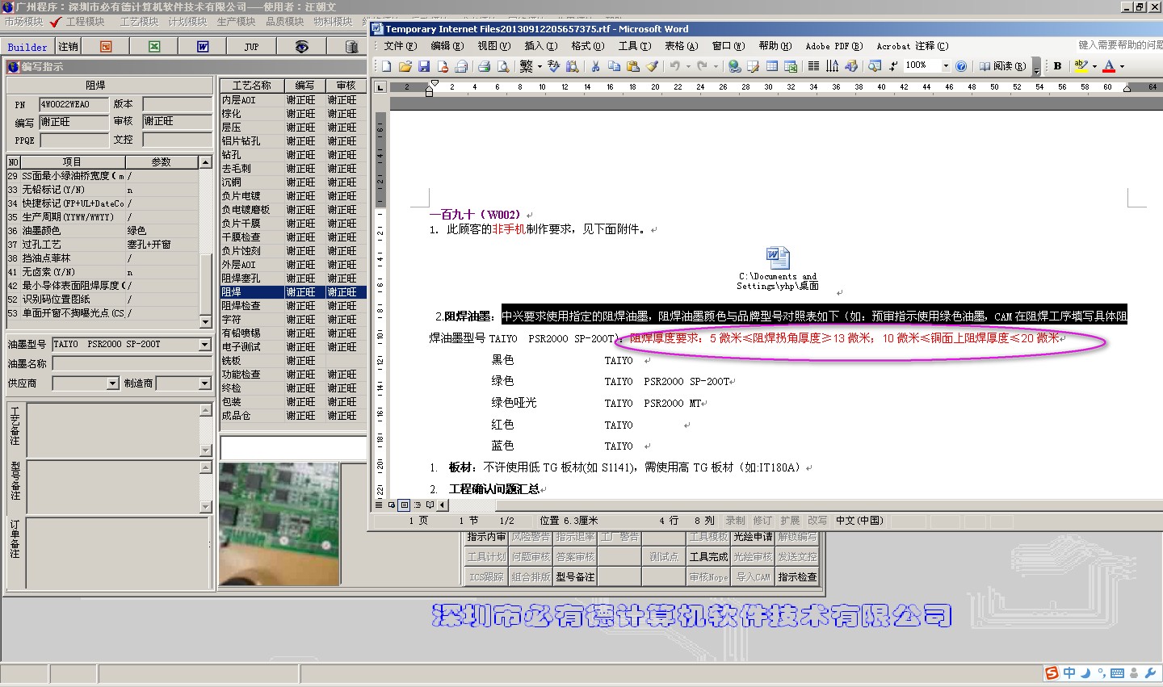Screen dimensions: 1163x687
Task: Click the Print icon in Word toolbar
Action: 484,66
